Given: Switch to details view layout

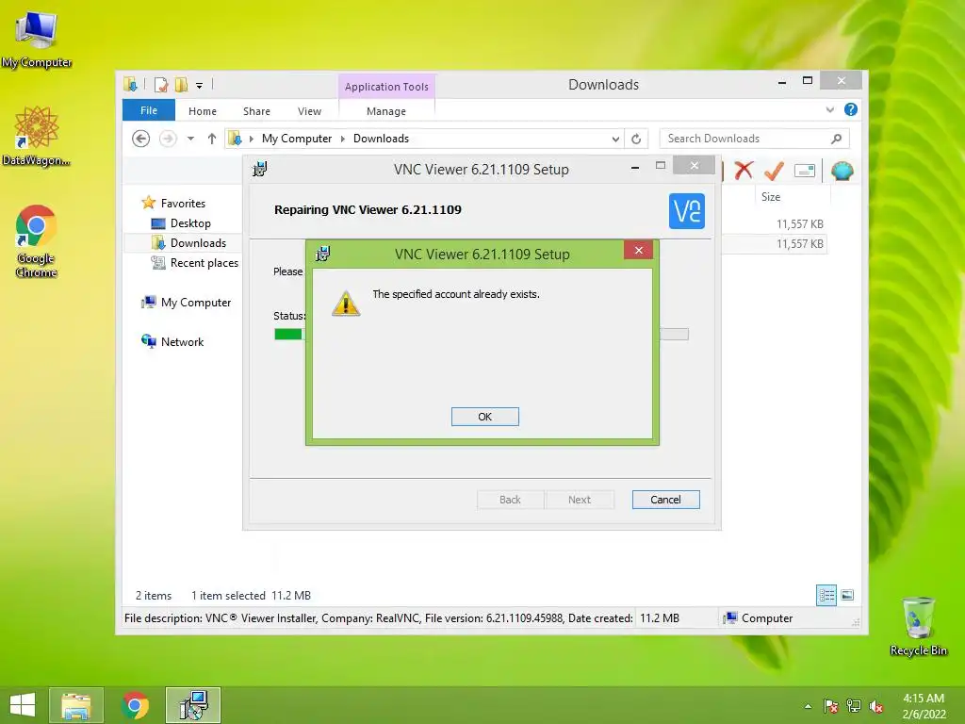Looking at the screenshot, I should pyautogui.click(x=826, y=595).
